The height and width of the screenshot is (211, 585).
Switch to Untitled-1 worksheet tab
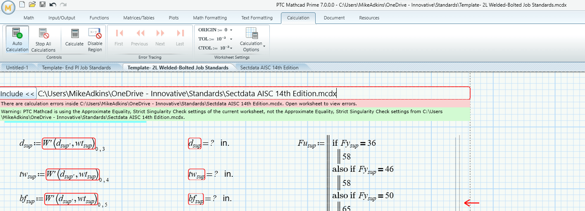coord(17,67)
